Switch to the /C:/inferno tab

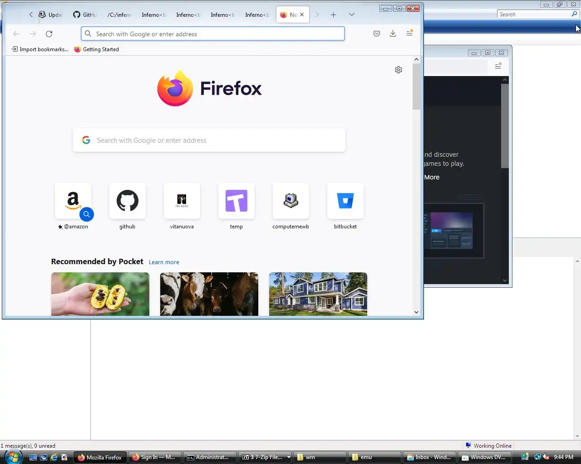click(119, 14)
